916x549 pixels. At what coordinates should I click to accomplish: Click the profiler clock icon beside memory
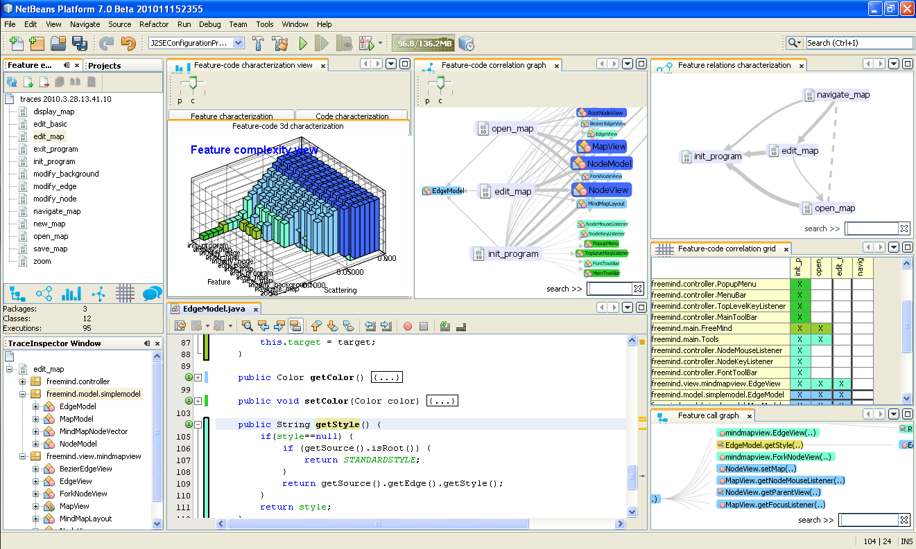466,43
